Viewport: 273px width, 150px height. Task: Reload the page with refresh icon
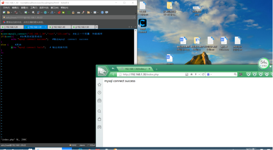click(203, 74)
